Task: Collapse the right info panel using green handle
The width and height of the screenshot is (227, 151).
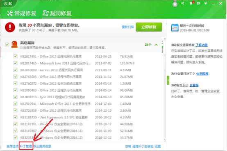Action: click(168, 80)
